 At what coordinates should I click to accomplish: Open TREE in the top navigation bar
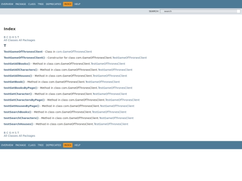pos(41,4)
